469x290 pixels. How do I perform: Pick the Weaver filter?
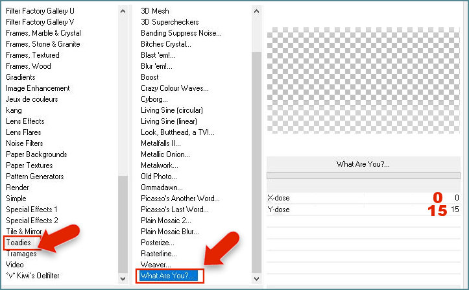[156, 265]
